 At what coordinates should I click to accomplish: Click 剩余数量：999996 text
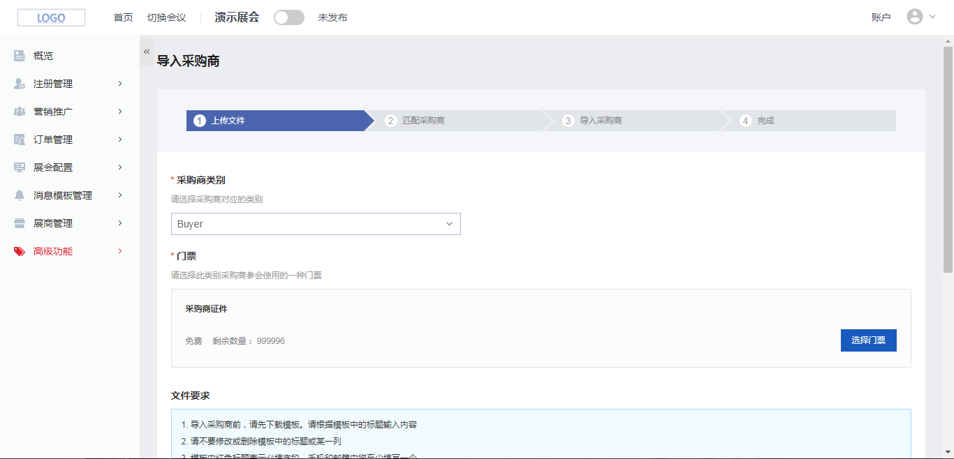[249, 341]
